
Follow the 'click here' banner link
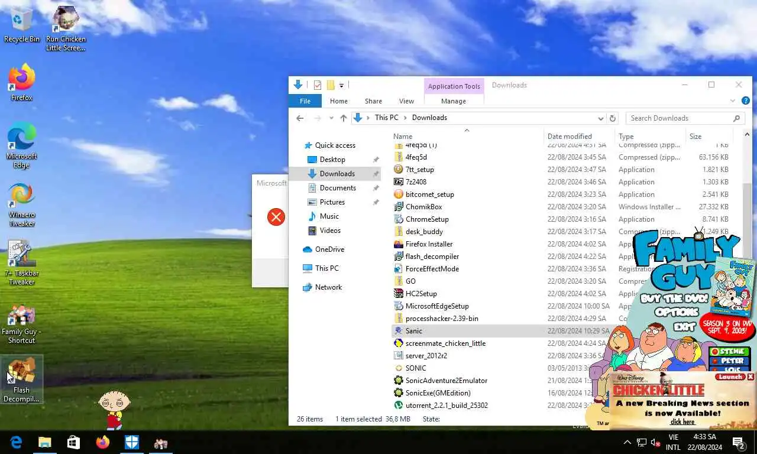[682, 421]
